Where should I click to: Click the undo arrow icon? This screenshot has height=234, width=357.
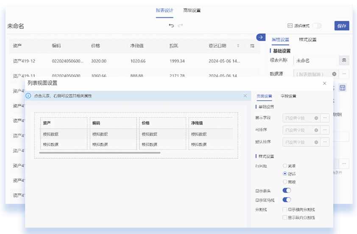(171, 25)
